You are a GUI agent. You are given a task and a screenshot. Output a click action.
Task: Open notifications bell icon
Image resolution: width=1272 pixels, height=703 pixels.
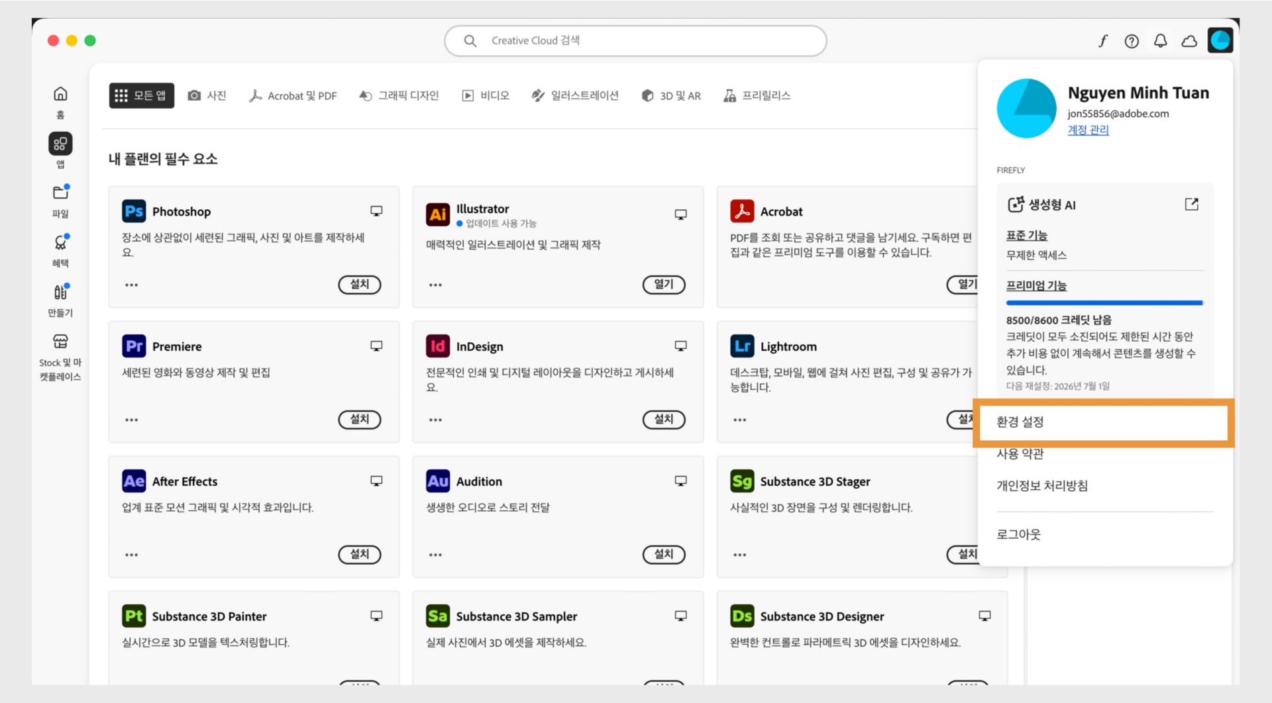pyautogui.click(x=1160, y=41)
